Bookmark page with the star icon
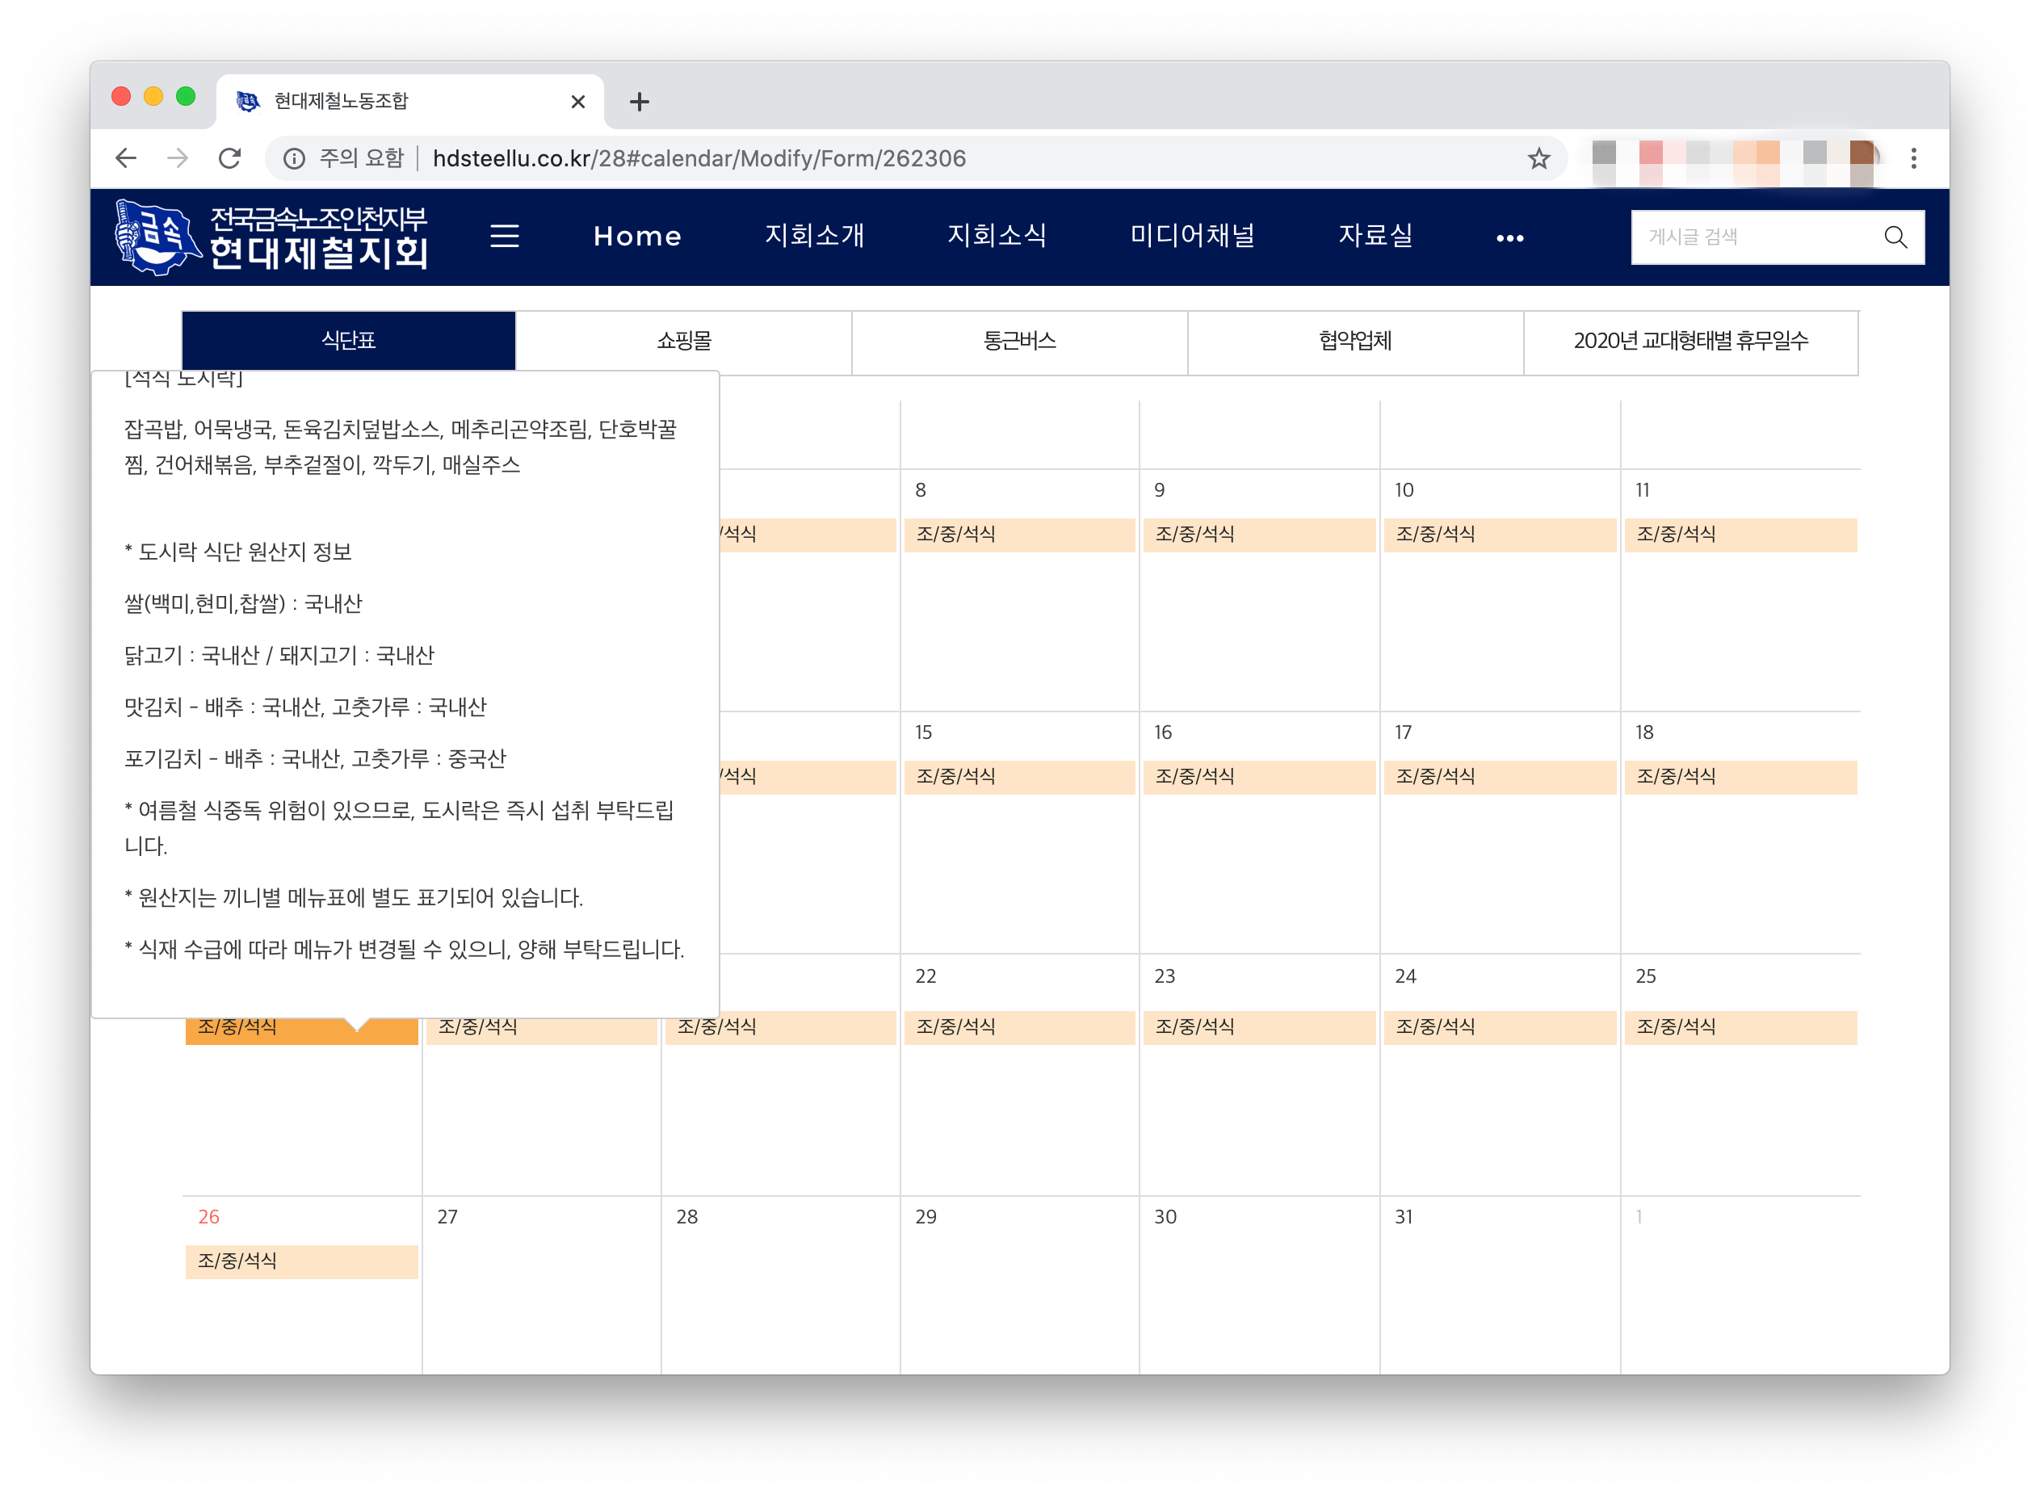Screen dimensions: 2040x1494 click(1538, 159)
